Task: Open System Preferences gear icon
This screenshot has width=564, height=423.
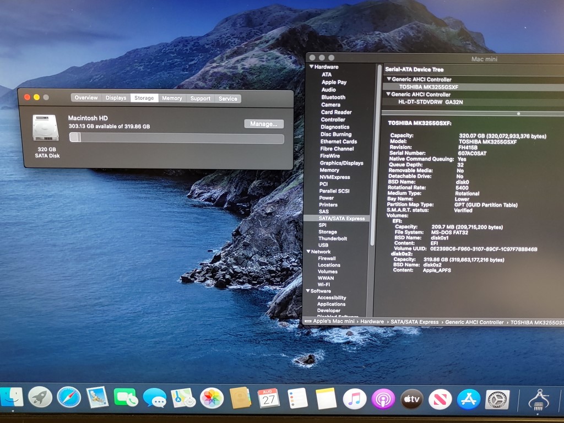Action: (497, 399)
